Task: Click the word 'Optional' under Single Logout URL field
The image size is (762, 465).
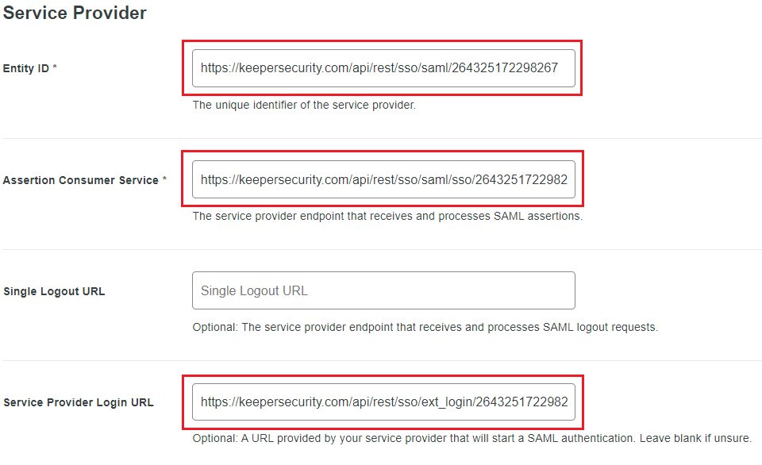Action: tap(215, 327)
